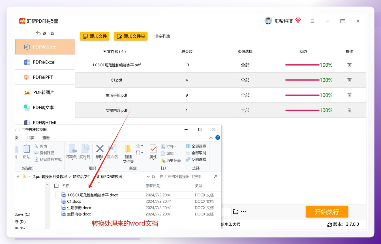
Task: Open the 共享 tab in Explorer
Action: (x=30, y=138)
